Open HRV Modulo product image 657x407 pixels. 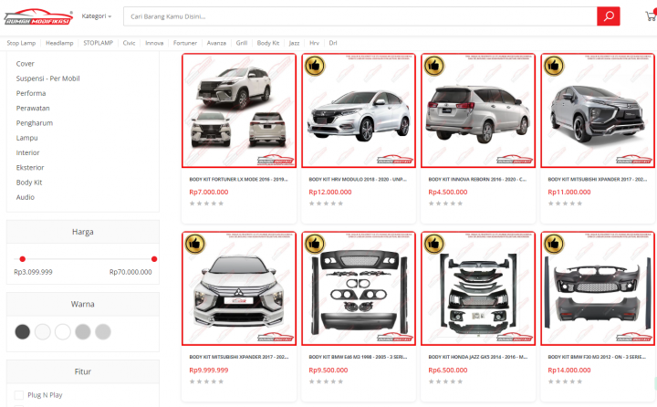point(359,110)
